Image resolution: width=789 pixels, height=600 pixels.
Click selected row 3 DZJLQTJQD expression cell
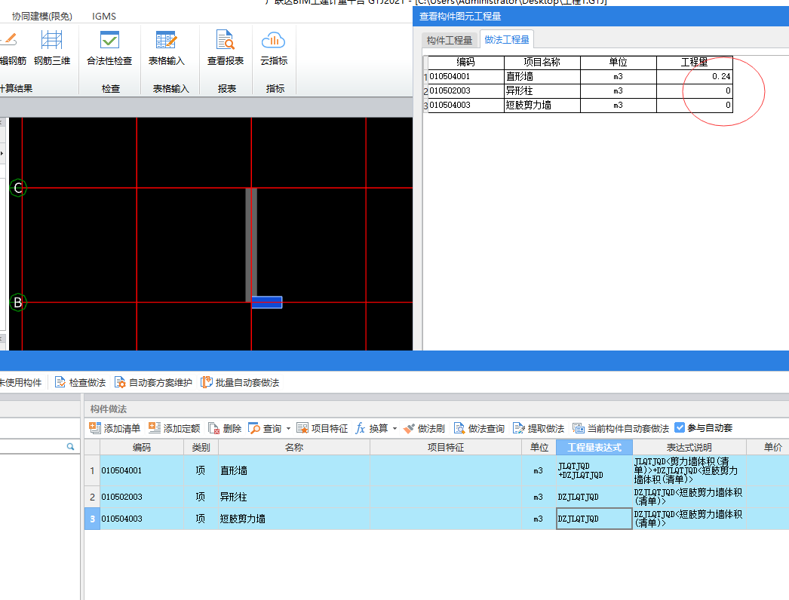pos(594,519)
